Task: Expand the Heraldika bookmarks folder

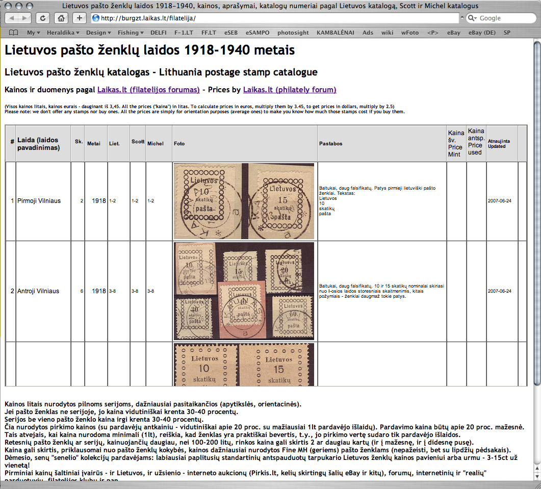Action: point(63,33)
